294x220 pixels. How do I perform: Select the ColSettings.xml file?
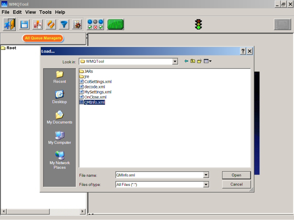pos(96,81)
